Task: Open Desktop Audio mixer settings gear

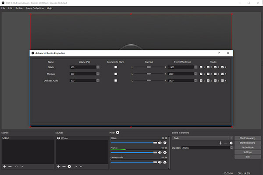Action: click(x=165, y=162)
